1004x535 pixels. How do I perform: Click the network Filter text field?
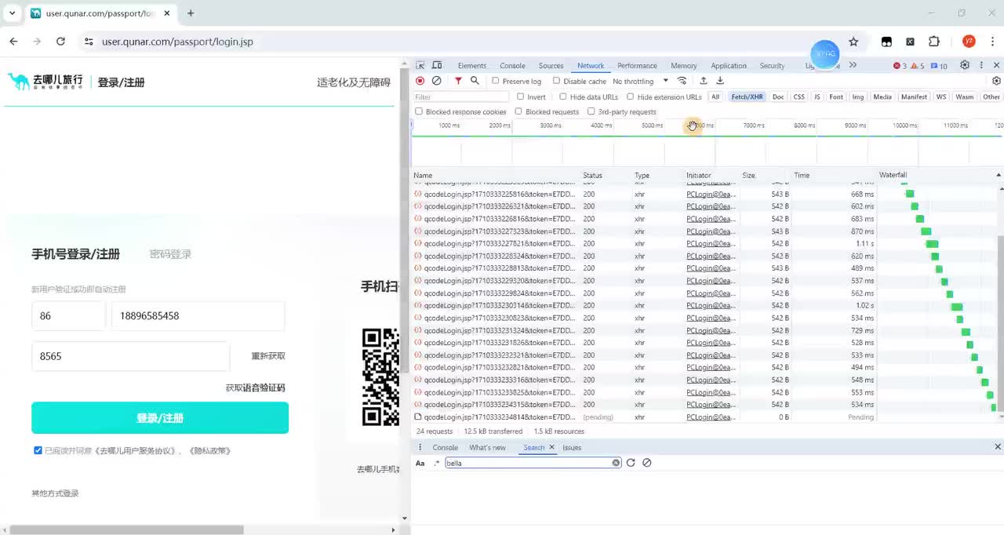[461, 96]
